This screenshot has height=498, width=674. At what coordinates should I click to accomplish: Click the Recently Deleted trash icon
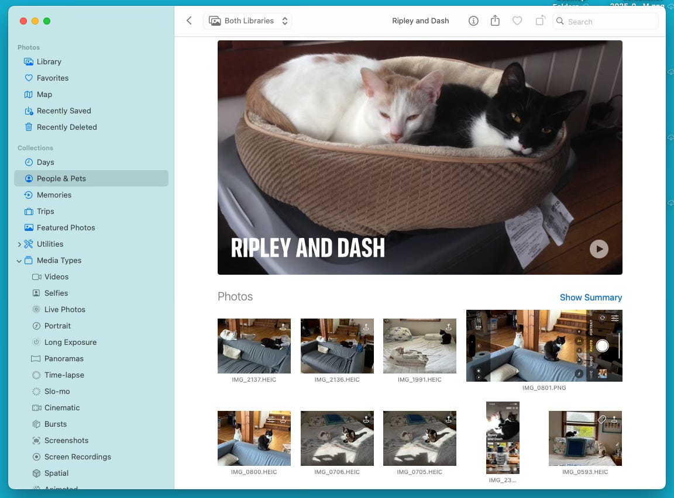coord(29,127)
